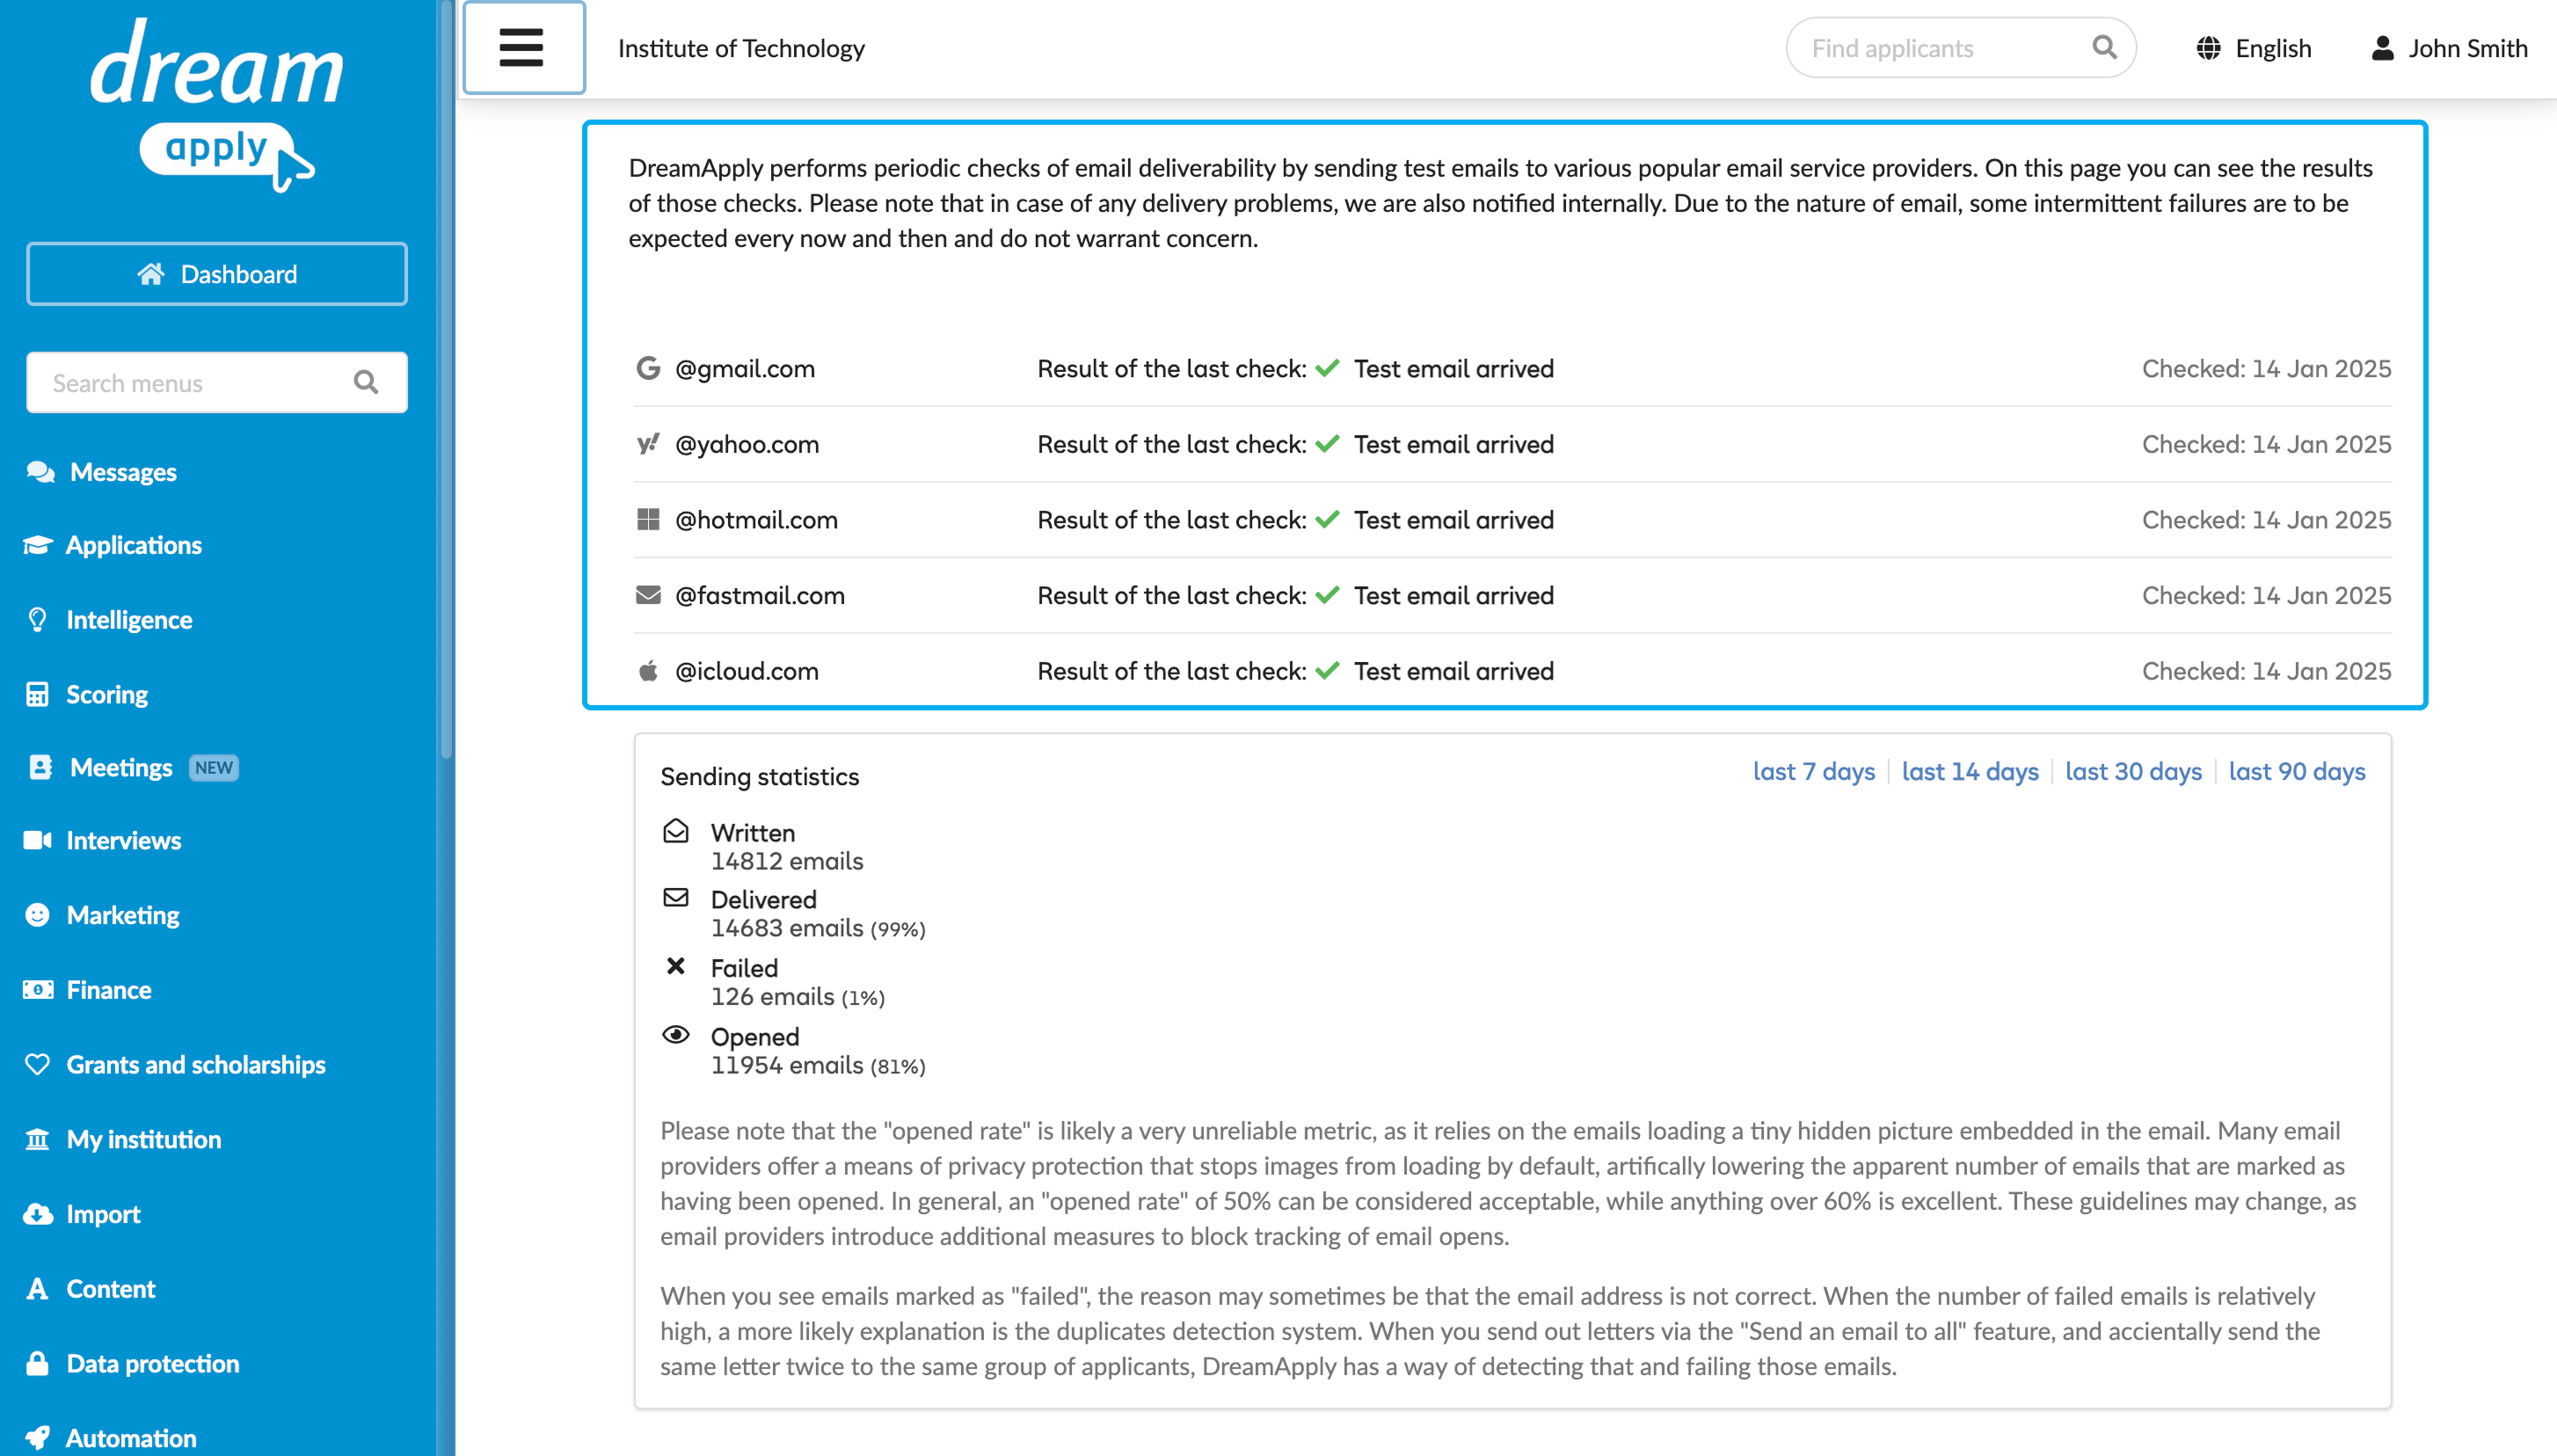Click the user profile icon

click(2383, 48)
